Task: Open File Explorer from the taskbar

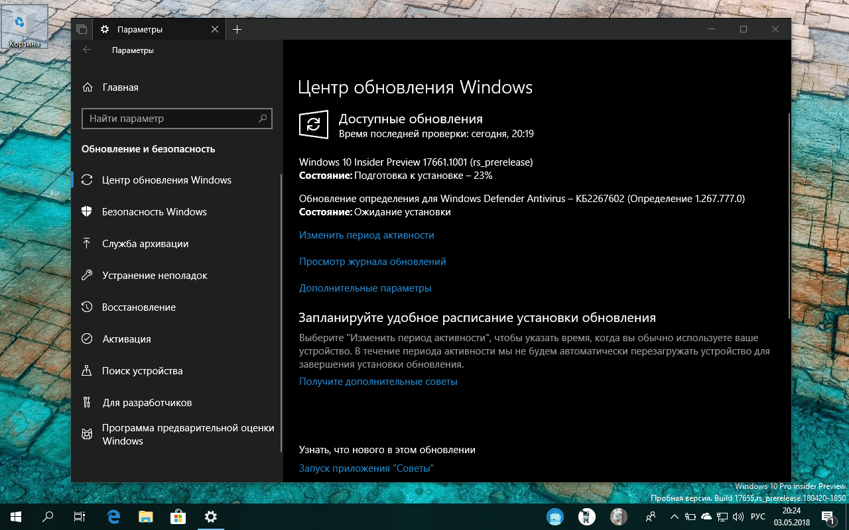Action: pos(146,517)
